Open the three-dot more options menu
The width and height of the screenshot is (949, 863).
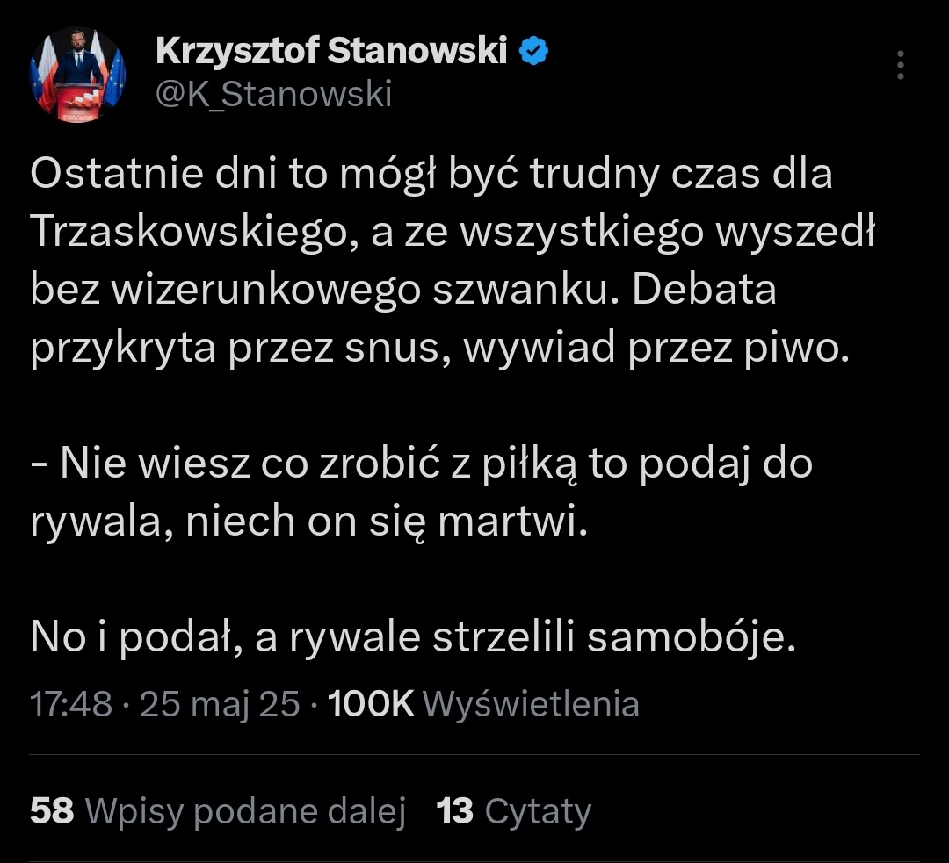(900, 65)
